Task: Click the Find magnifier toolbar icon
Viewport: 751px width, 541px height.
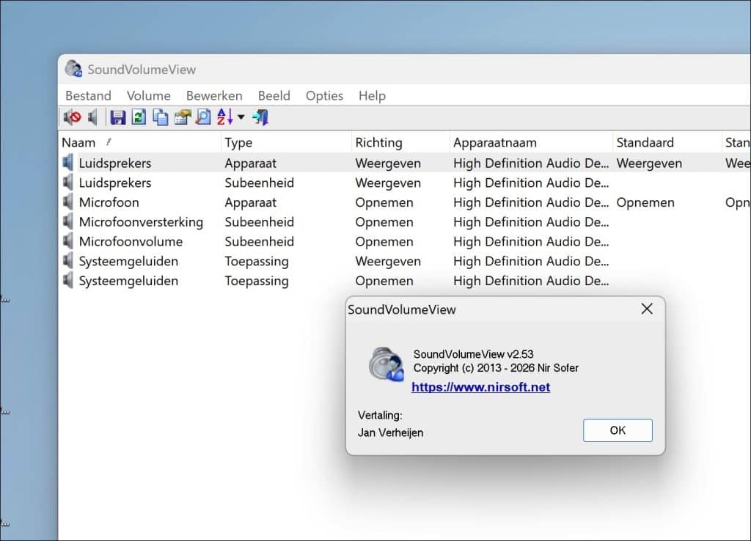Action: coord(204,117)
